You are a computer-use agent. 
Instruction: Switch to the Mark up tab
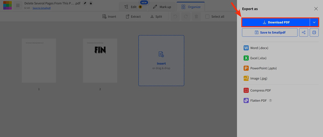click(162, 7)
